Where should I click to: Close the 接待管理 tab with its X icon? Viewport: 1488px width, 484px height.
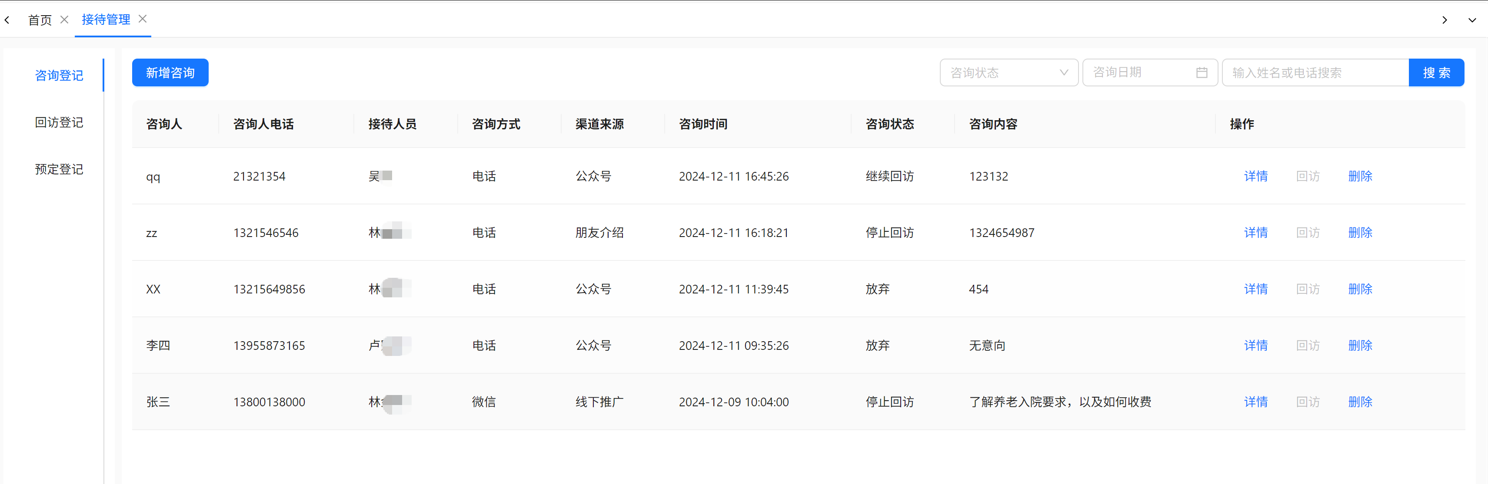coord(143,19)
